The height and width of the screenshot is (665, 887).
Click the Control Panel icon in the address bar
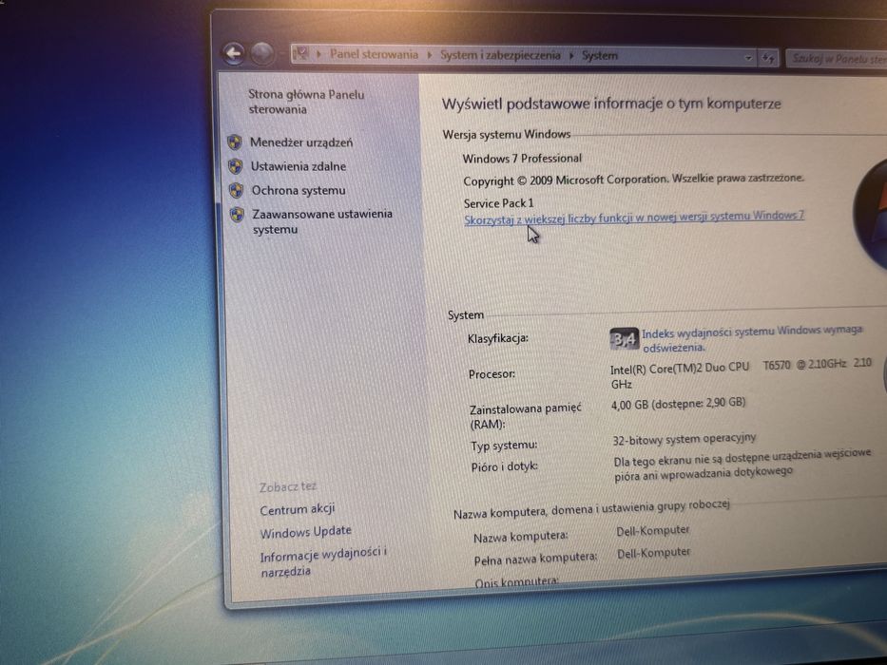tap(301, 54)
